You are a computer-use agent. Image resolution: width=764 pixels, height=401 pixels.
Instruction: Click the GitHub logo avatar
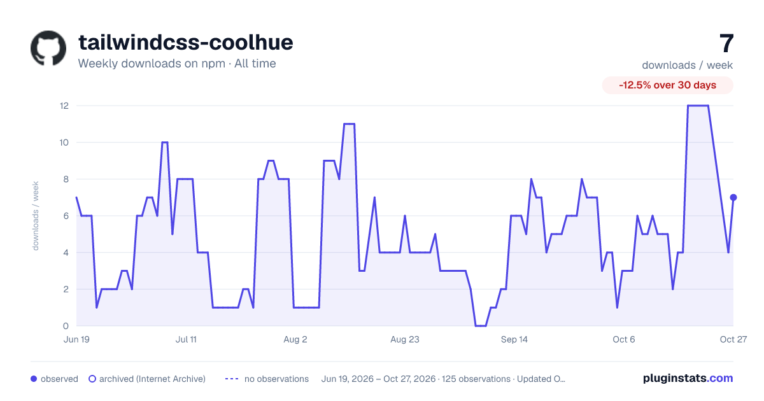(x=48, y=48)
